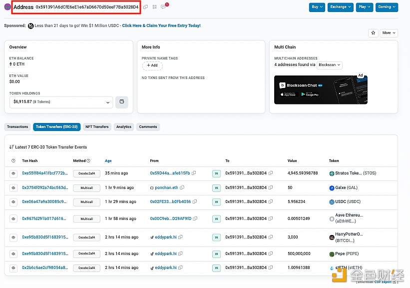Copy the 0x00C9eb...D29AF9fD sender address
The image size is (410, 288).
[195, 218]
